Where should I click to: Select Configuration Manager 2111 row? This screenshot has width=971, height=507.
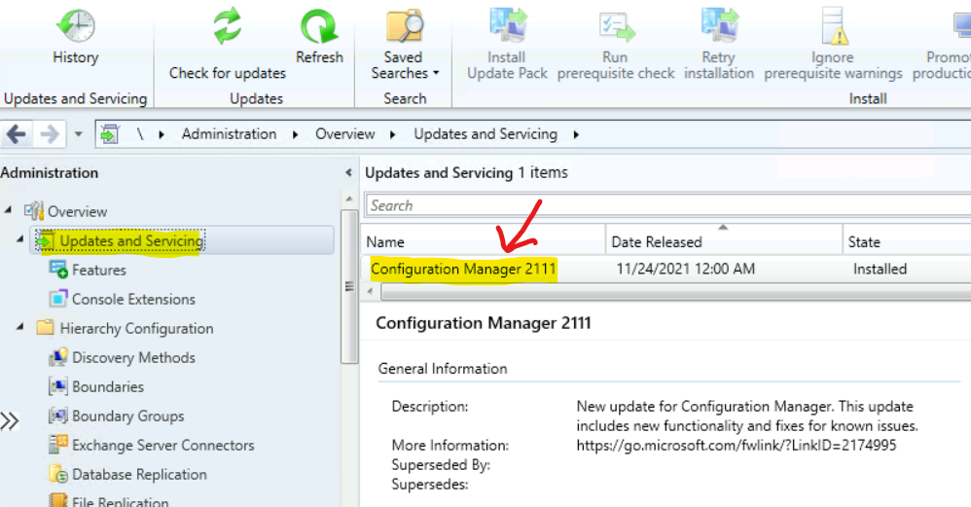[666, 270]
